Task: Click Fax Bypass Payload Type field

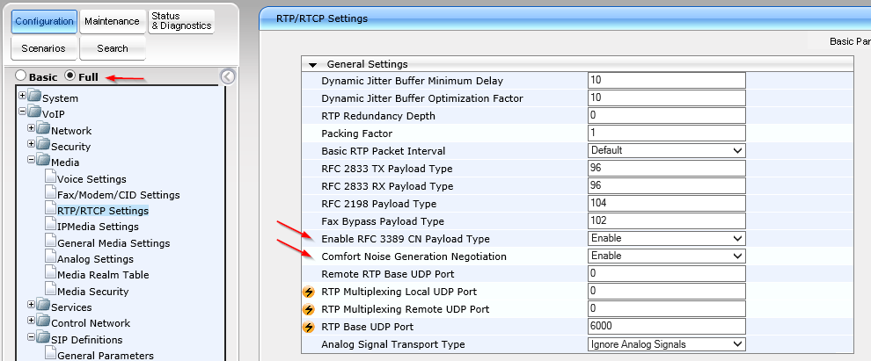Action: point(667,220)
